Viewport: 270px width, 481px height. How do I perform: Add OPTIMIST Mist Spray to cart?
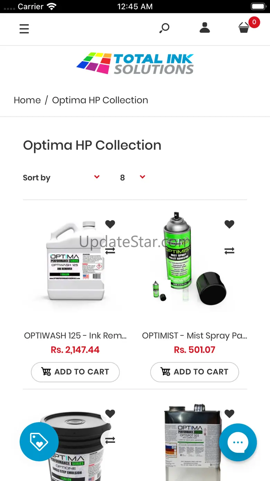click(195, 372)
